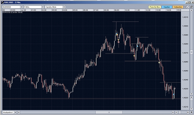Maximize the EUR/USD chart window
Screen dimensions: 194x115
coord(190,2)
